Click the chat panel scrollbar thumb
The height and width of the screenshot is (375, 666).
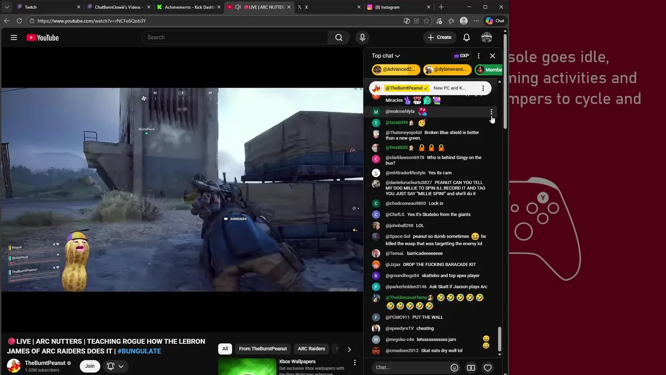[x=499, y=339]
